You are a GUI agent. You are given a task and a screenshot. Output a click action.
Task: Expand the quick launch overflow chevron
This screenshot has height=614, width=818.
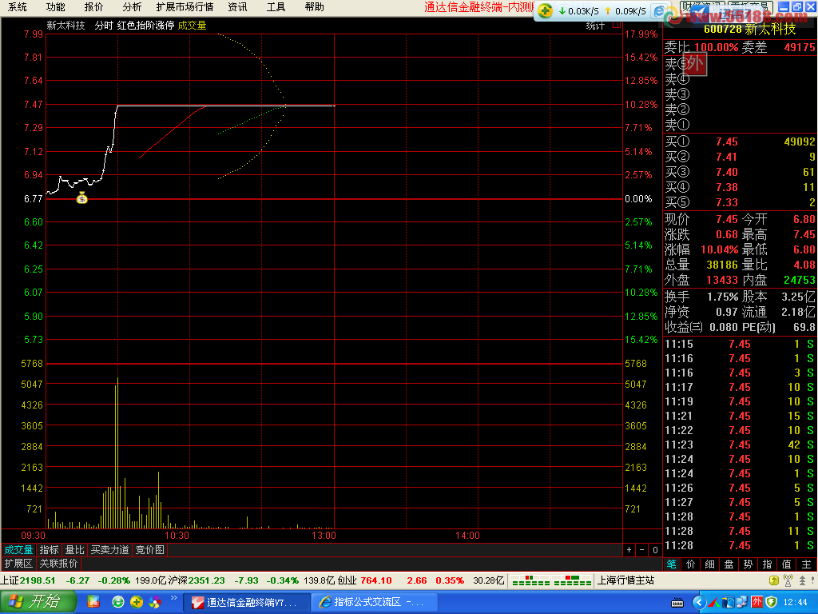click(x=173, y=598)
